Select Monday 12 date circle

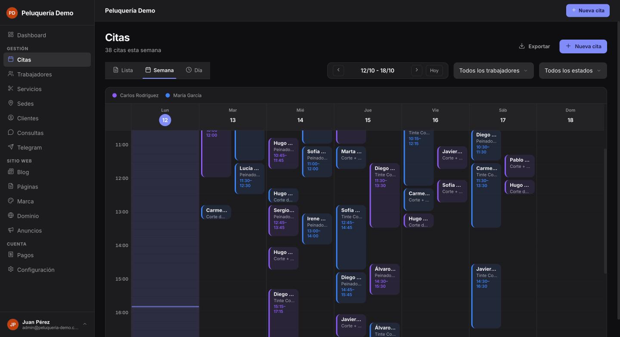pos(165,120)
